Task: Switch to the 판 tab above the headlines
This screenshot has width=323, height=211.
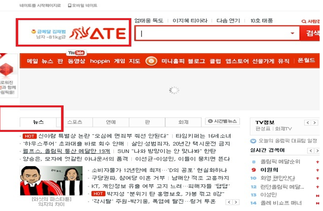Action: (x=147, y=122)
